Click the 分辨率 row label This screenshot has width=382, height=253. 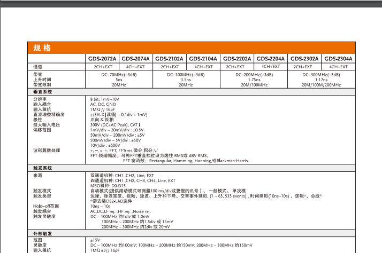point(40,99)
